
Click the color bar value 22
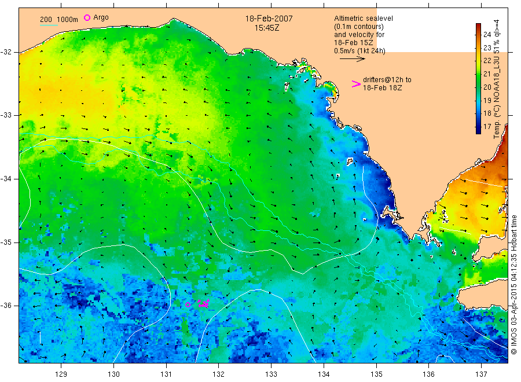[487, 60]
